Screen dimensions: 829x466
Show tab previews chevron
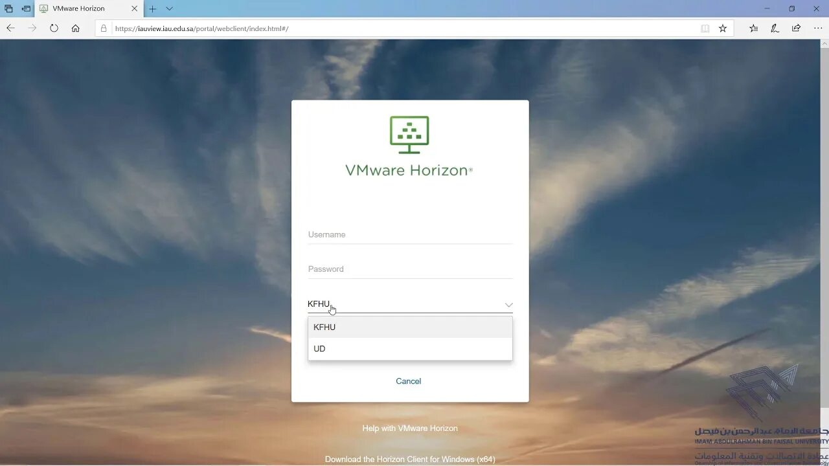(169, 8)
